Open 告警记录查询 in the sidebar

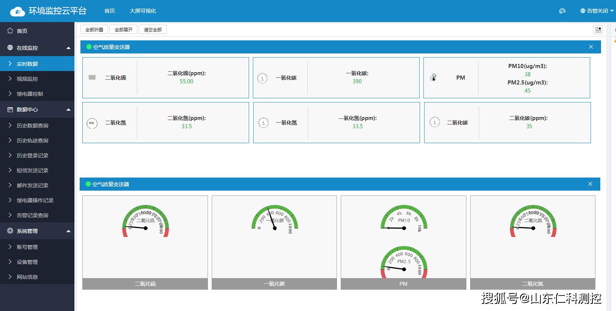click(x=37, y=215)
